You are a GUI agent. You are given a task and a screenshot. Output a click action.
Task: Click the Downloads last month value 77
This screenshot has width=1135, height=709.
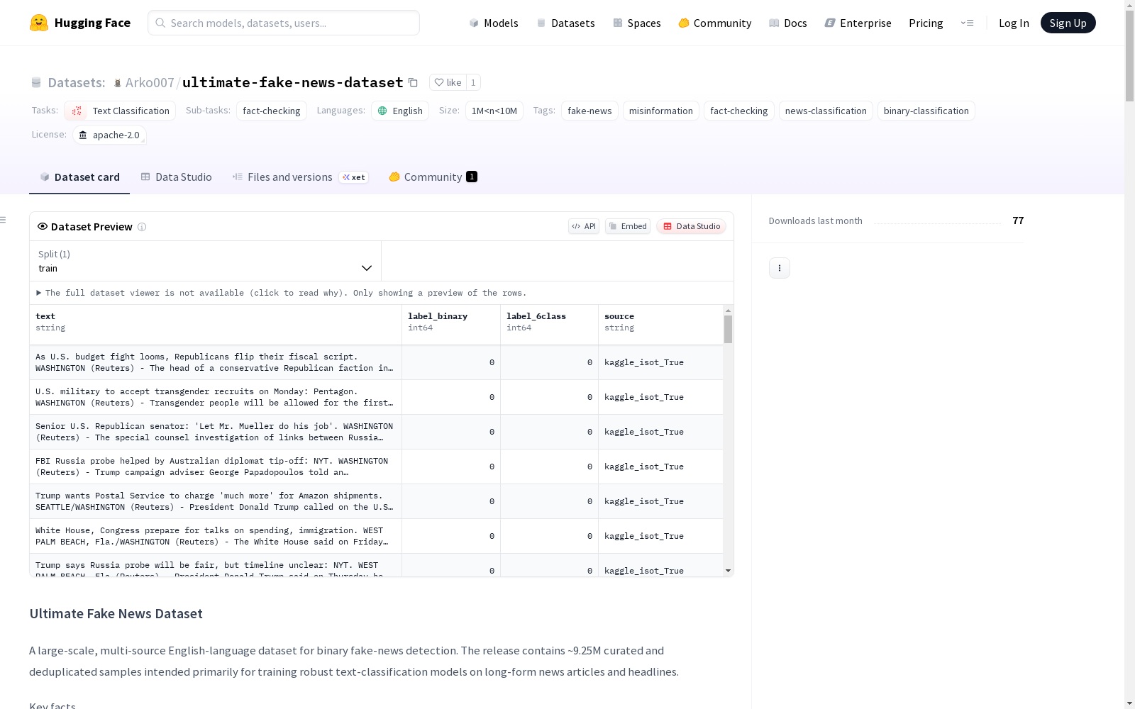(1018, 220)
